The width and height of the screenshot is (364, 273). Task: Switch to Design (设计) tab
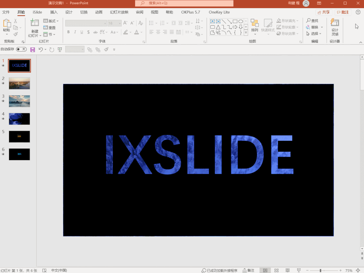click(x=69, y=12)
